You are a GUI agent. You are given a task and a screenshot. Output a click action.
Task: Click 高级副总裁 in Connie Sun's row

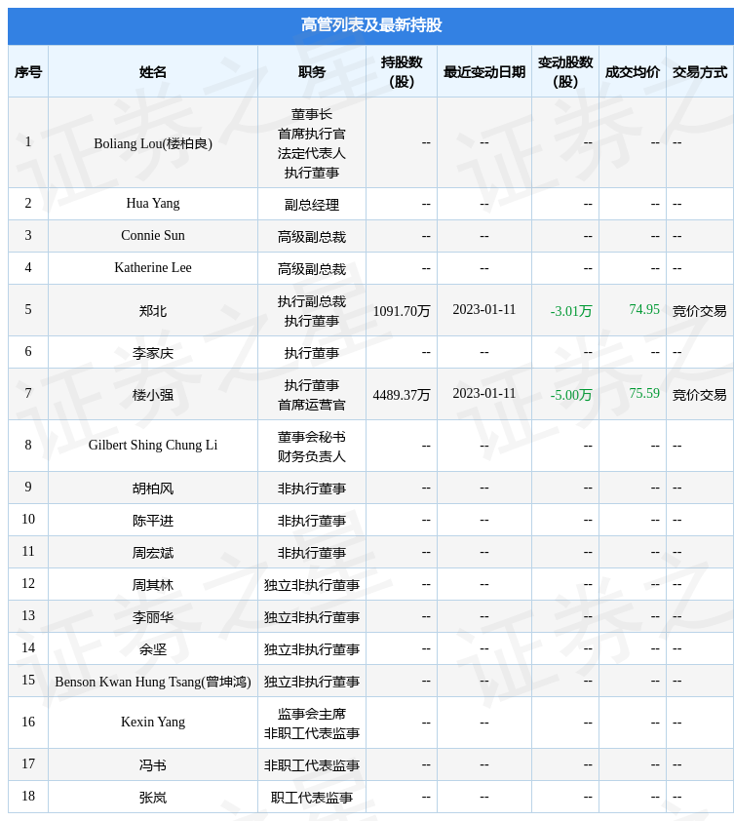pos(312,237)
